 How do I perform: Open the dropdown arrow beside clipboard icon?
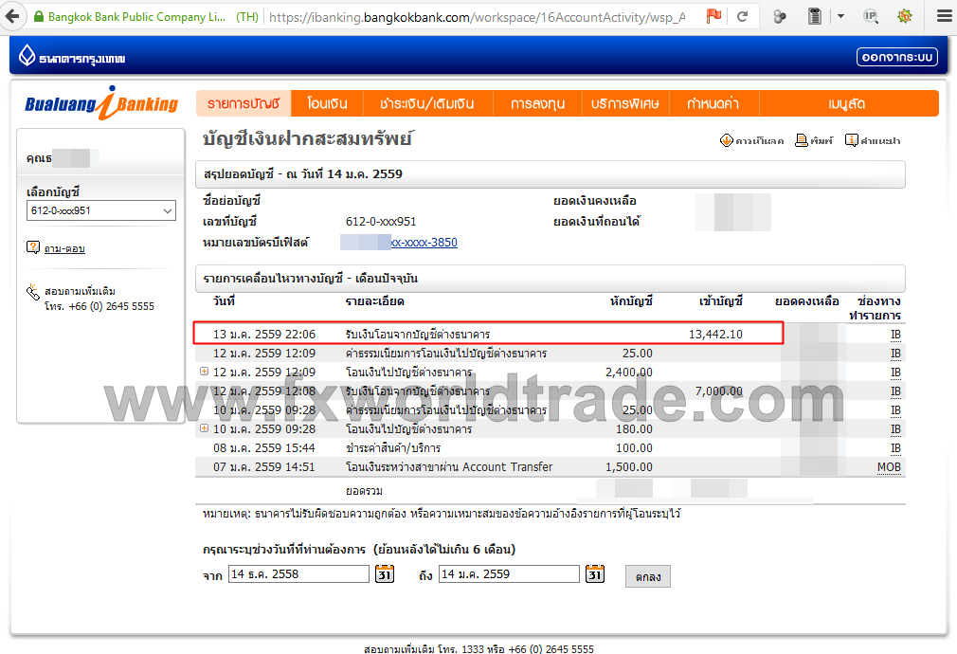[x=841, y=16]
